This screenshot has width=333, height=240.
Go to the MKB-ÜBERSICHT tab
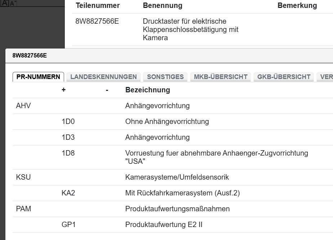click(x=220, y=77)
